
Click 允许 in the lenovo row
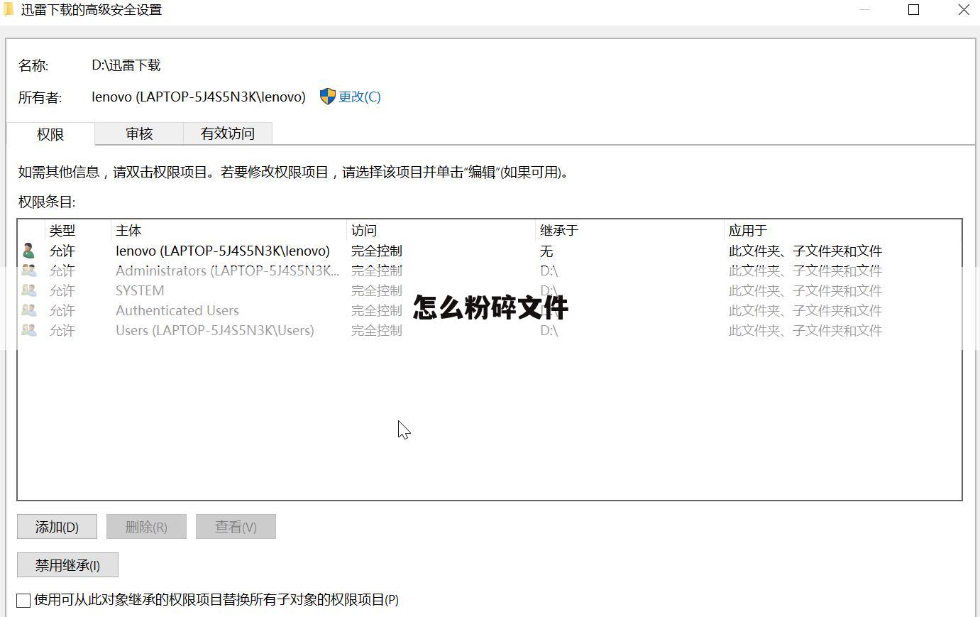(62, 251)
